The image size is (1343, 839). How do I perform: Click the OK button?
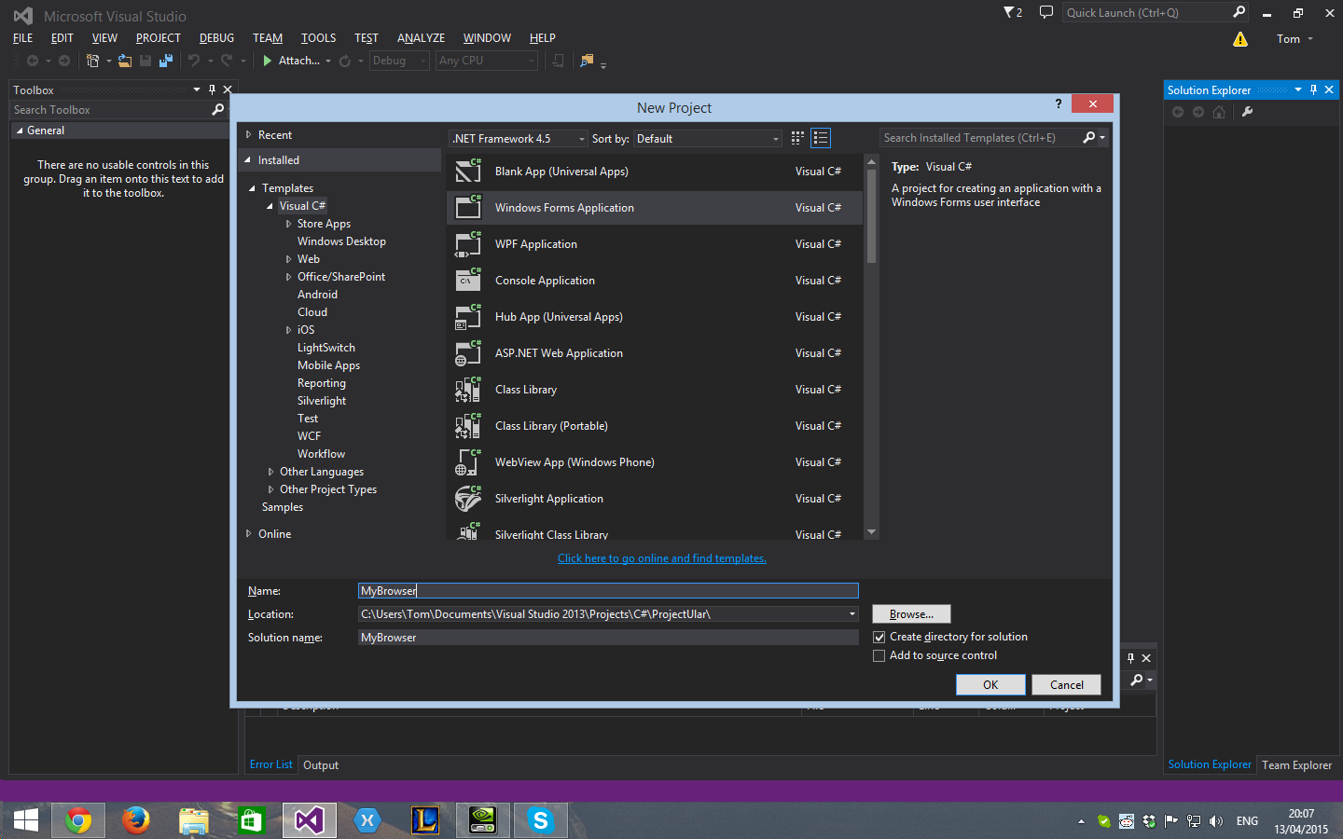[990, 685]
